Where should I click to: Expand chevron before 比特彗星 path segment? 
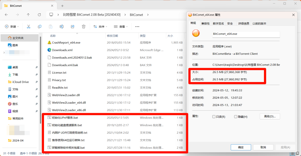pyautogui.click(x=58, y=15)
